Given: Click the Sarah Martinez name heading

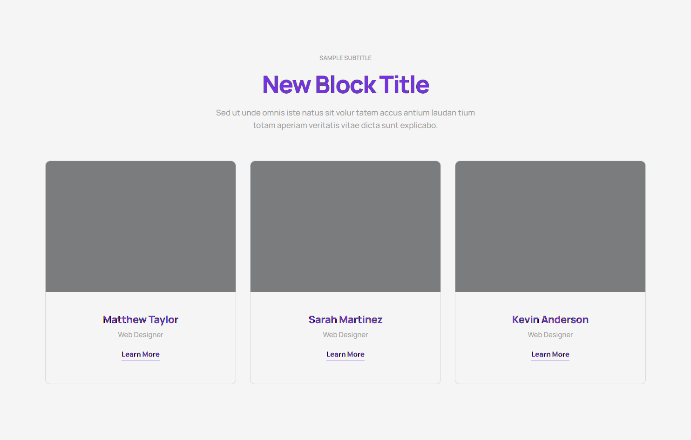Looking at the screenshot, I should click(x=345, y=320).
